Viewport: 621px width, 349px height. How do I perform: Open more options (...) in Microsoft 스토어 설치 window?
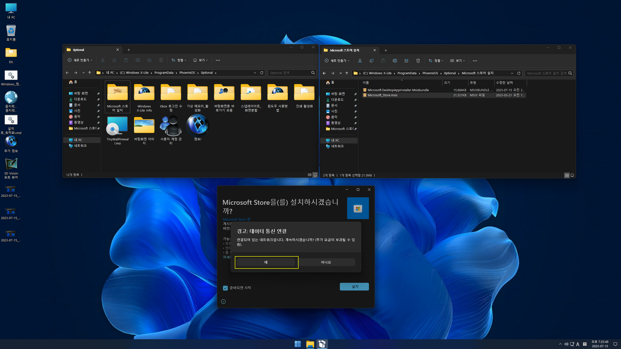click(x=475, y=60)
